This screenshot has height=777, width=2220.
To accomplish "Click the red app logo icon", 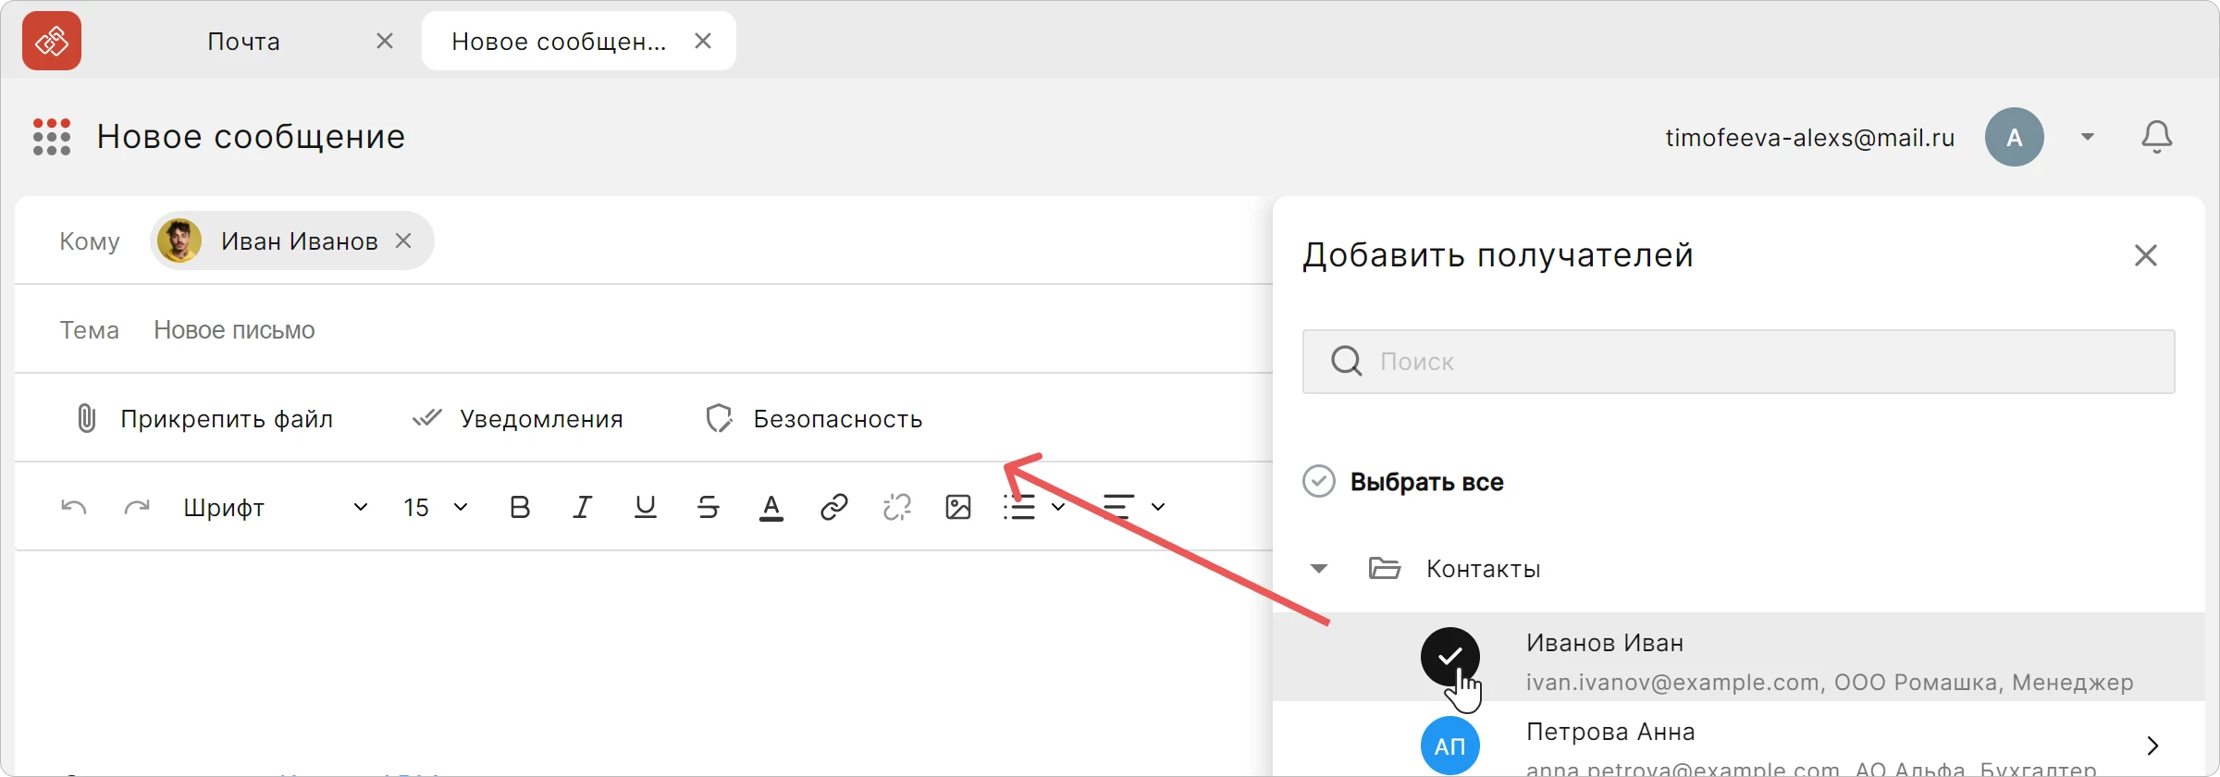I will [52, 41].
